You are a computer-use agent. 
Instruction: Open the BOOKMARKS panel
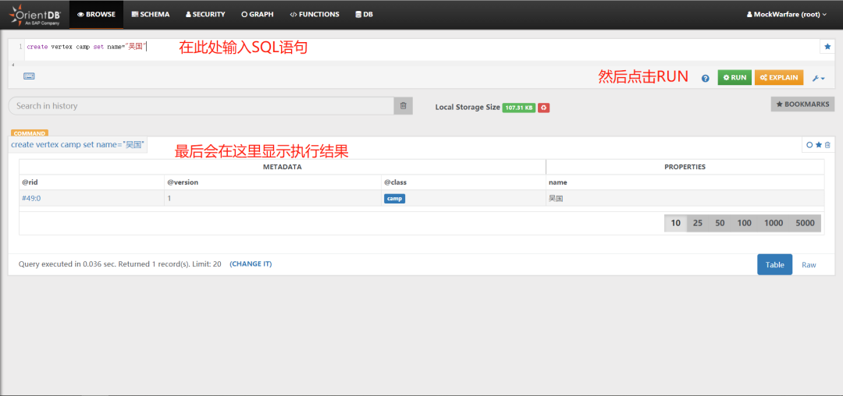coord(802,104)
